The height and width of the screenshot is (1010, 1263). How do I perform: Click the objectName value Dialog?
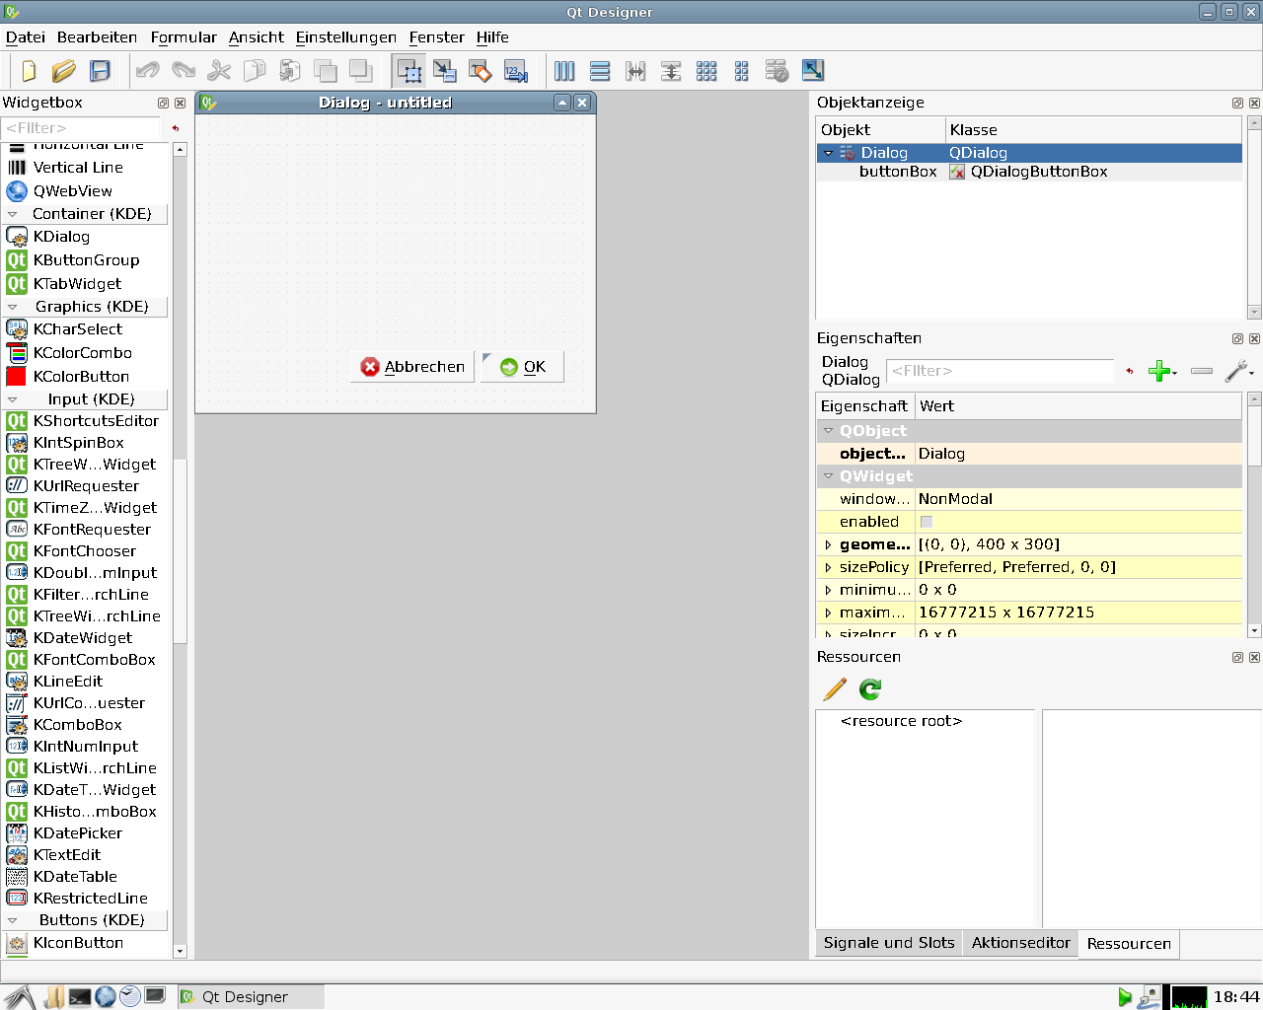tap(1078, 454)
